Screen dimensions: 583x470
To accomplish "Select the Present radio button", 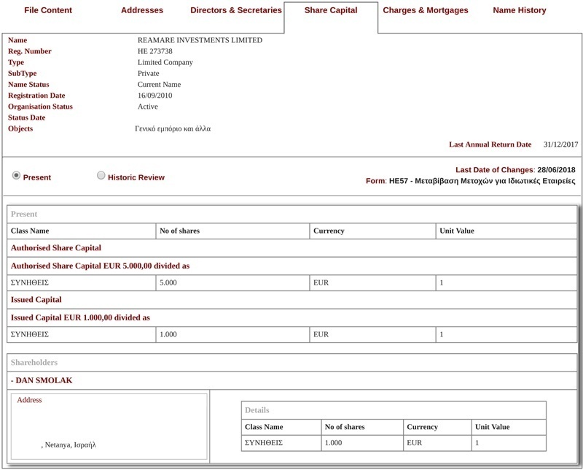I will tap(16, 175).
